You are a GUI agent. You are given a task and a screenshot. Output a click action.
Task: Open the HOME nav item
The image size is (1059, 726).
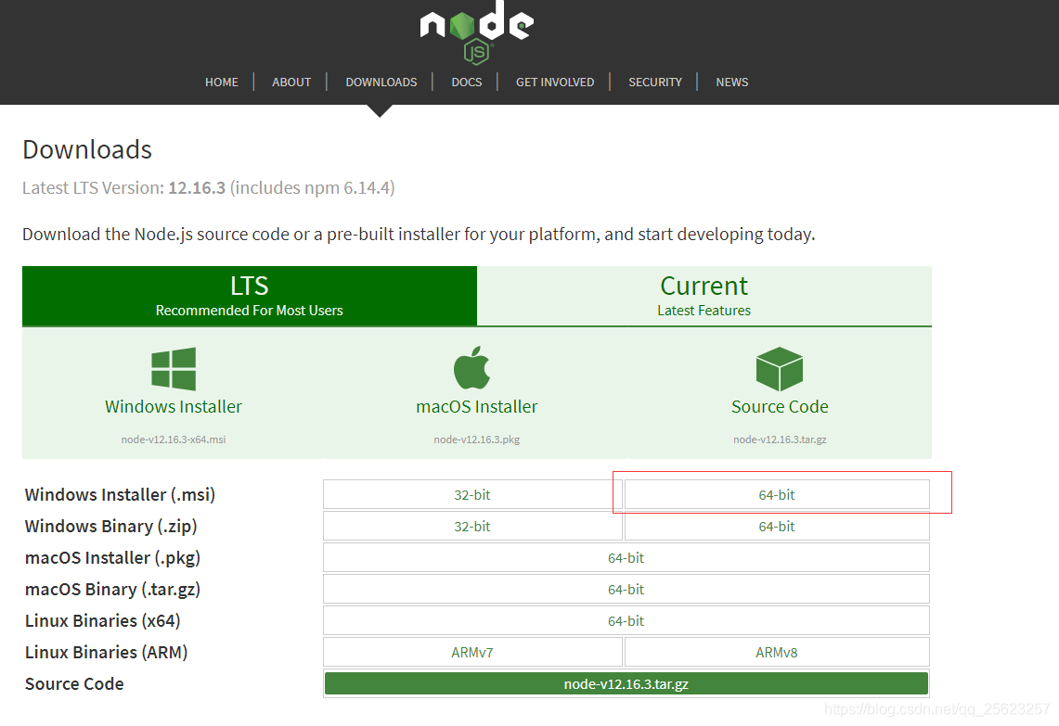(222, 83)
